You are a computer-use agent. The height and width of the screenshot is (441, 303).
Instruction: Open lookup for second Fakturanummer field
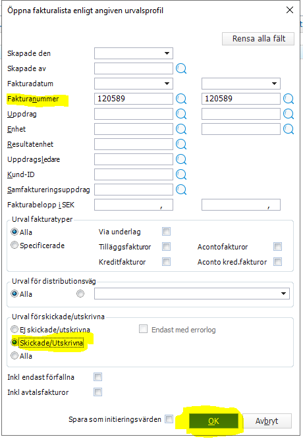(x=289, y=99)
